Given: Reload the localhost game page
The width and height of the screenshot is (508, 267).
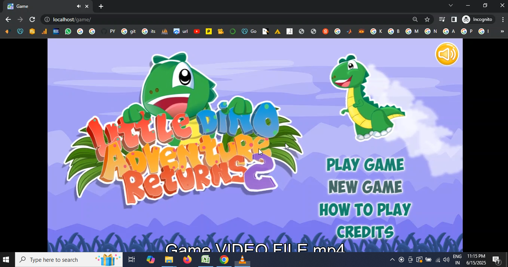Looking at the screenshot, I should 32,19.
